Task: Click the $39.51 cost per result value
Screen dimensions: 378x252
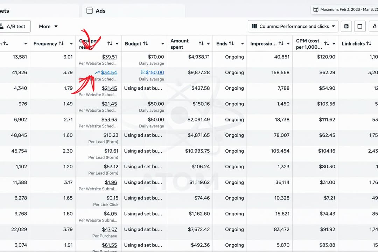Action: click(x=110, y=57)
